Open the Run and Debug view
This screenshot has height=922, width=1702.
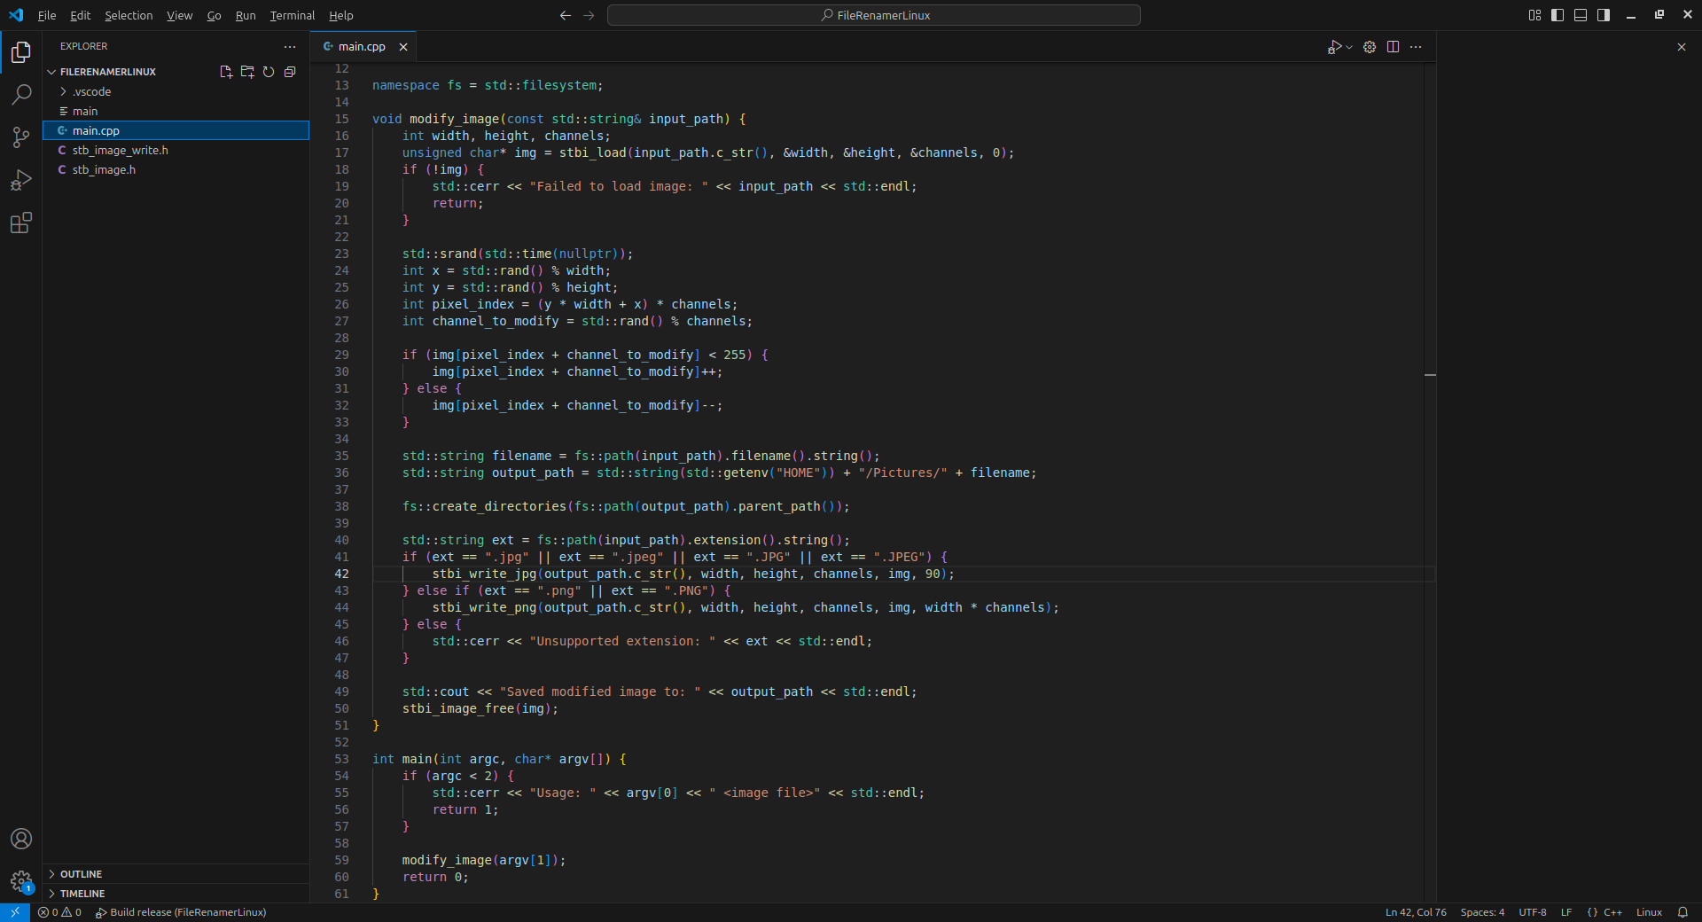click(21, 180)
